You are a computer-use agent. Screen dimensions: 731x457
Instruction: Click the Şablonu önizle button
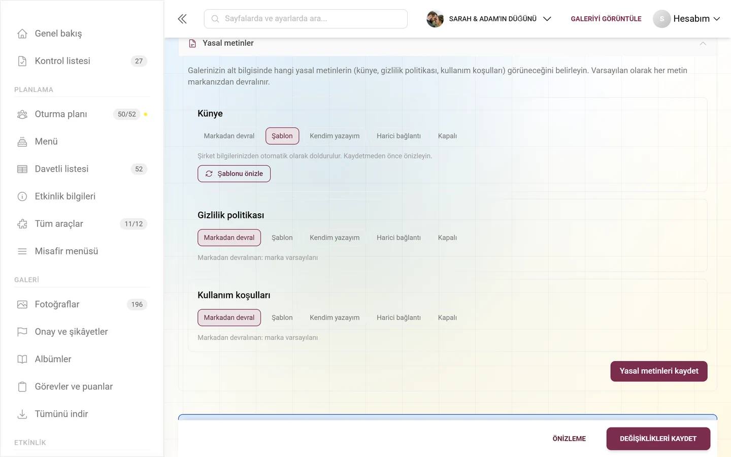(234, 174)
